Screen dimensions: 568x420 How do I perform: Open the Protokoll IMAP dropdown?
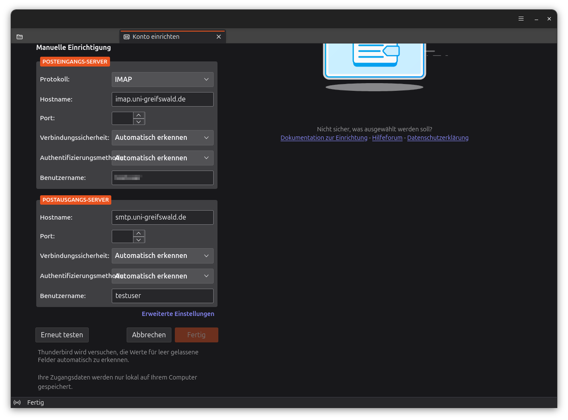(162, 79)
